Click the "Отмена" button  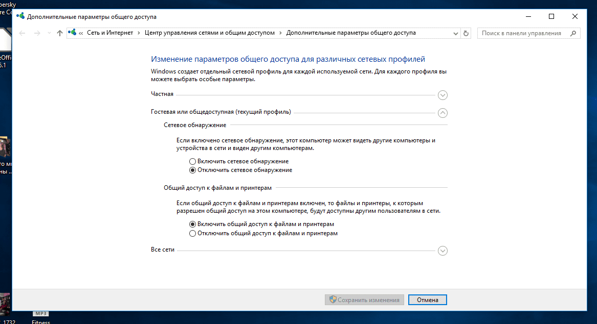pyautogui.click(x=427, y=300)
